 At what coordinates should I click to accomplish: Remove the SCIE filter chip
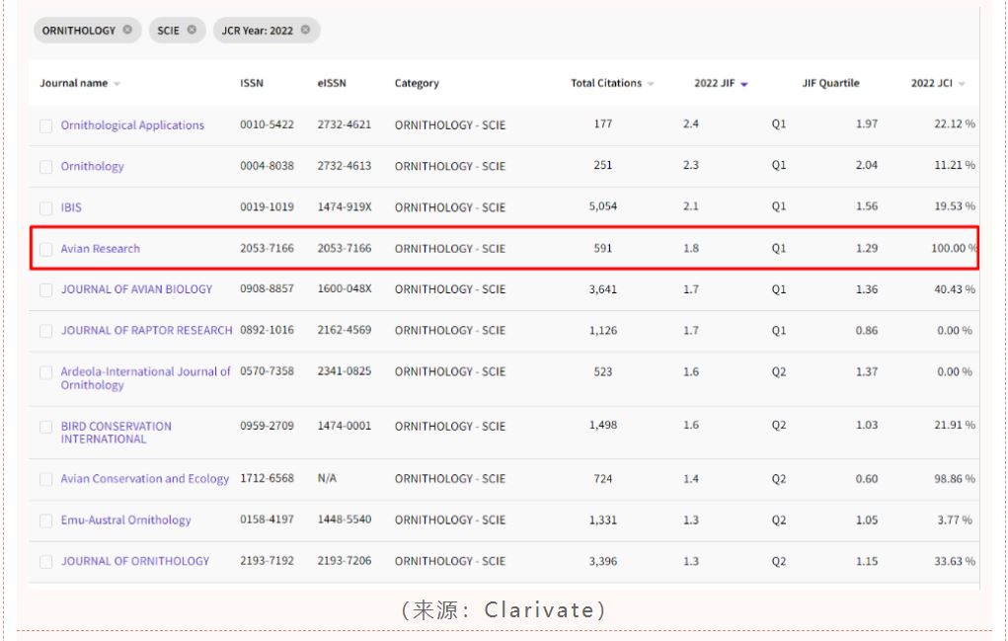[192, 31]
